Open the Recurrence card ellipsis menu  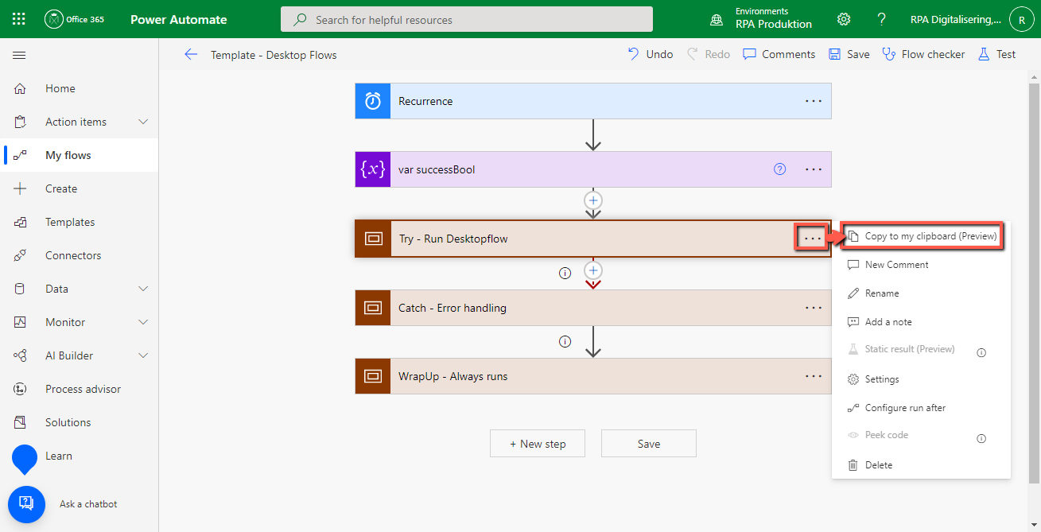click(813, 101)
